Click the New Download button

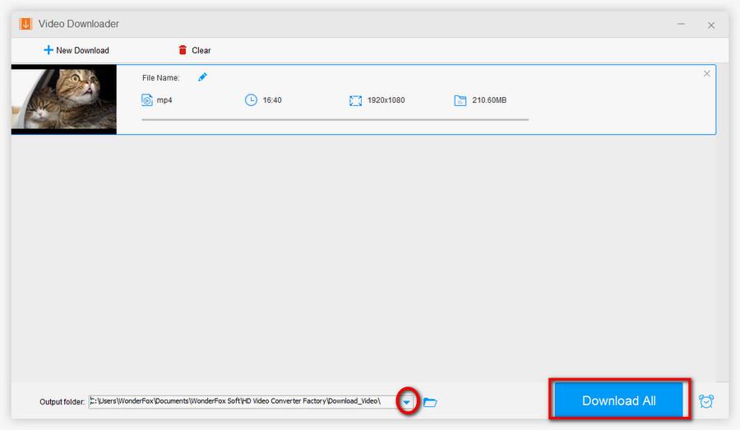click(x=76, y=50)
